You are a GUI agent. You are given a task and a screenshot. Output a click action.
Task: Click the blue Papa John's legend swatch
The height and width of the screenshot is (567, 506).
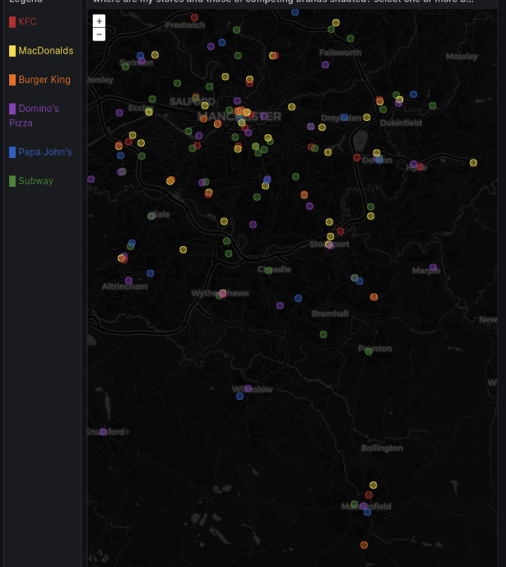tap(12, 152)
